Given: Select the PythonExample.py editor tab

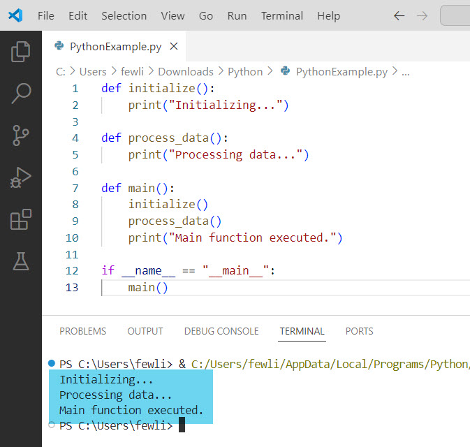Looking at the screenshot, I should coord(114,47).
